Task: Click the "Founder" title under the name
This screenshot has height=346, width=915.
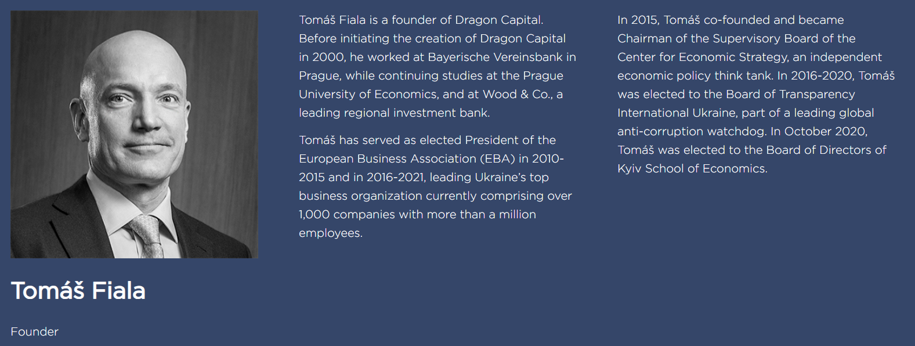Action: click(x=34, y=331)
